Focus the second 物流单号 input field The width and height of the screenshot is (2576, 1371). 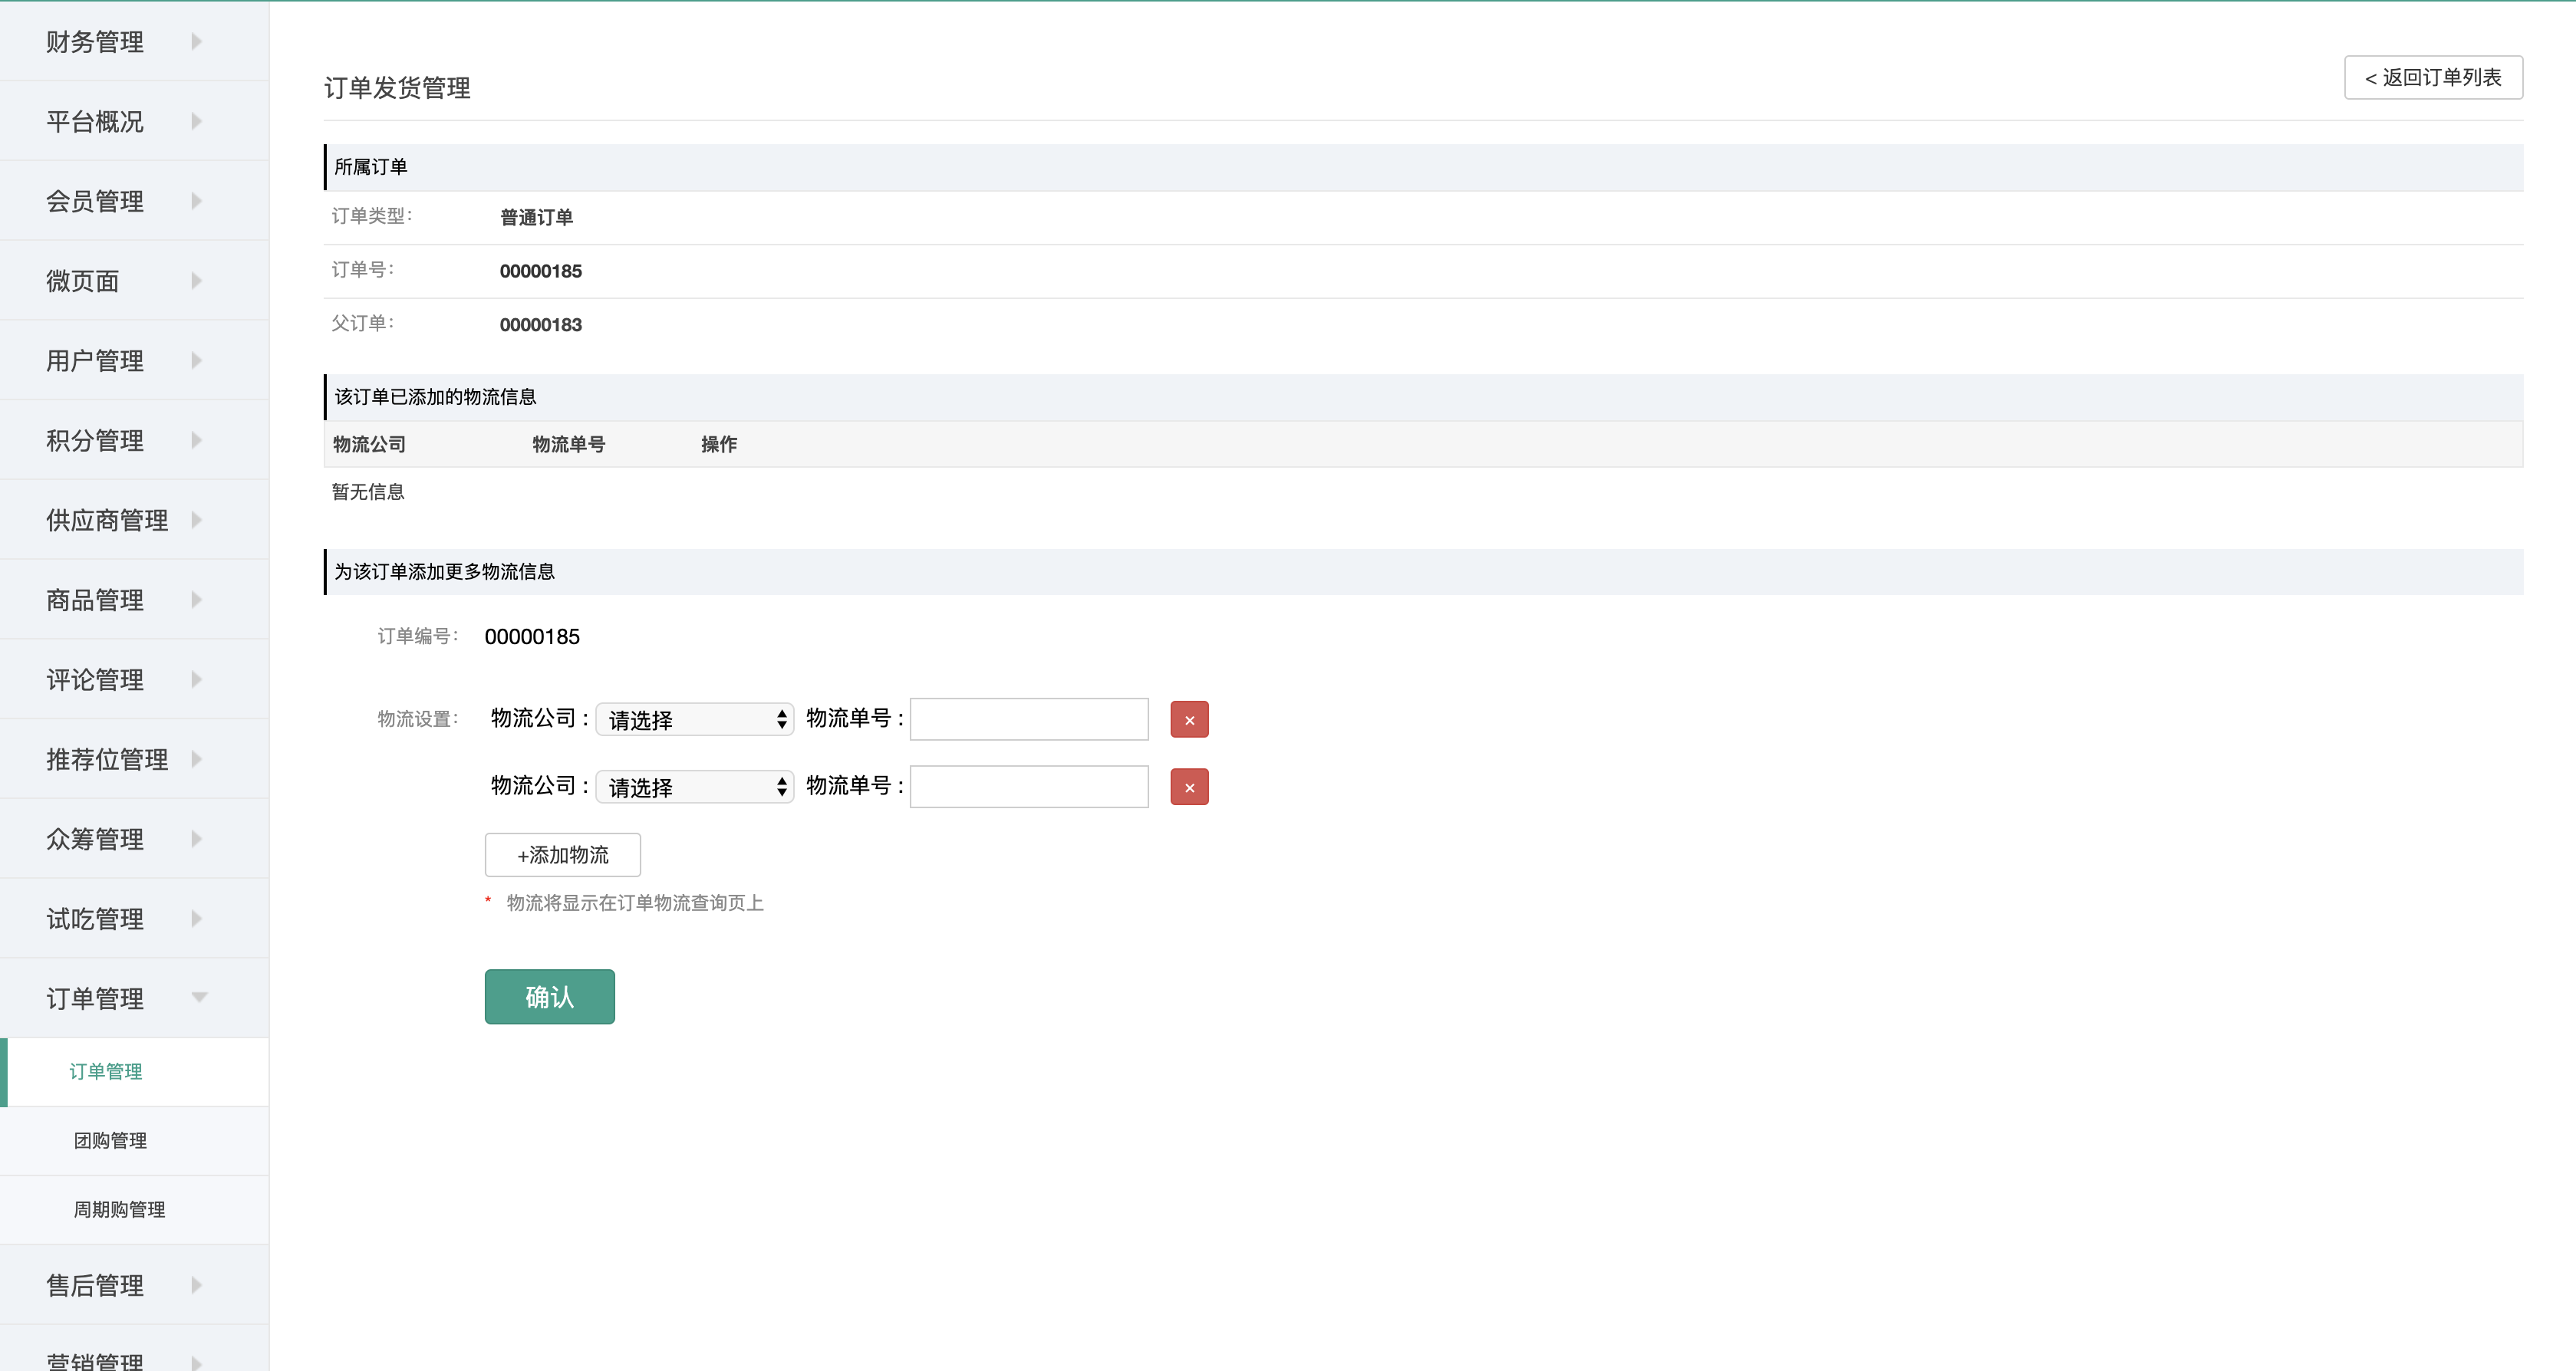tap(1029, 787)
